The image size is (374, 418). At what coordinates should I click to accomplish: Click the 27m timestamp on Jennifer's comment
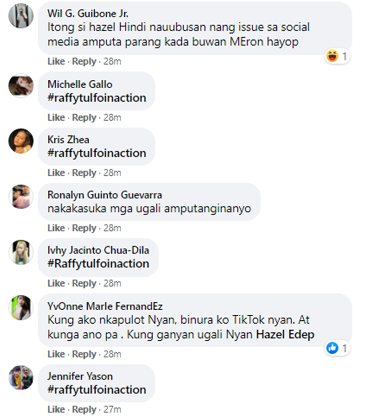112,410
